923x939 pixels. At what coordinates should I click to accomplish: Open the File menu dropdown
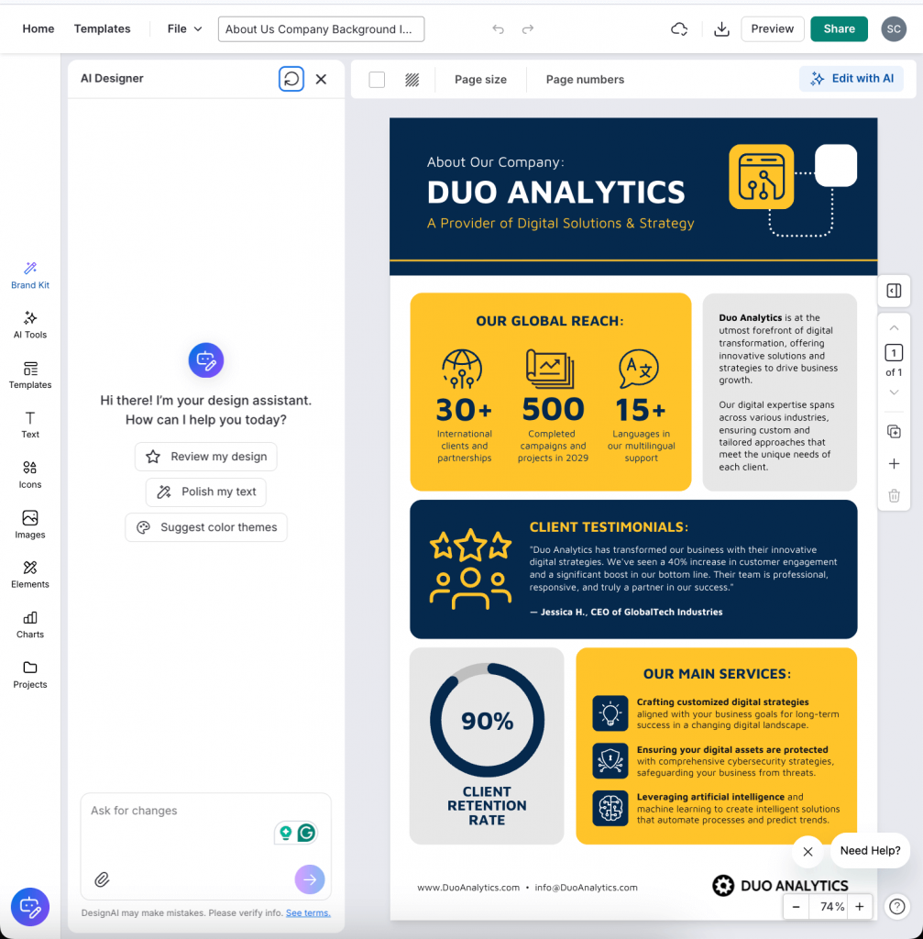click(x=183, y=28)
